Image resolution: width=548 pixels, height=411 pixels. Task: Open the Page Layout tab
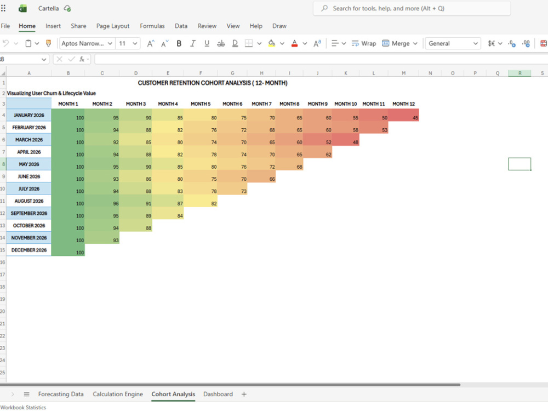point(113,26)
